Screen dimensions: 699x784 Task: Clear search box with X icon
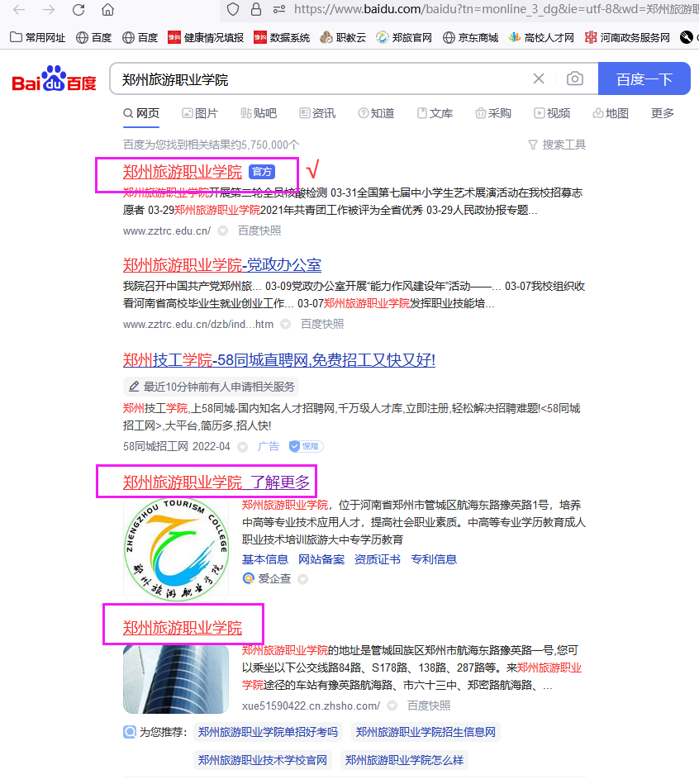[539, 78]
